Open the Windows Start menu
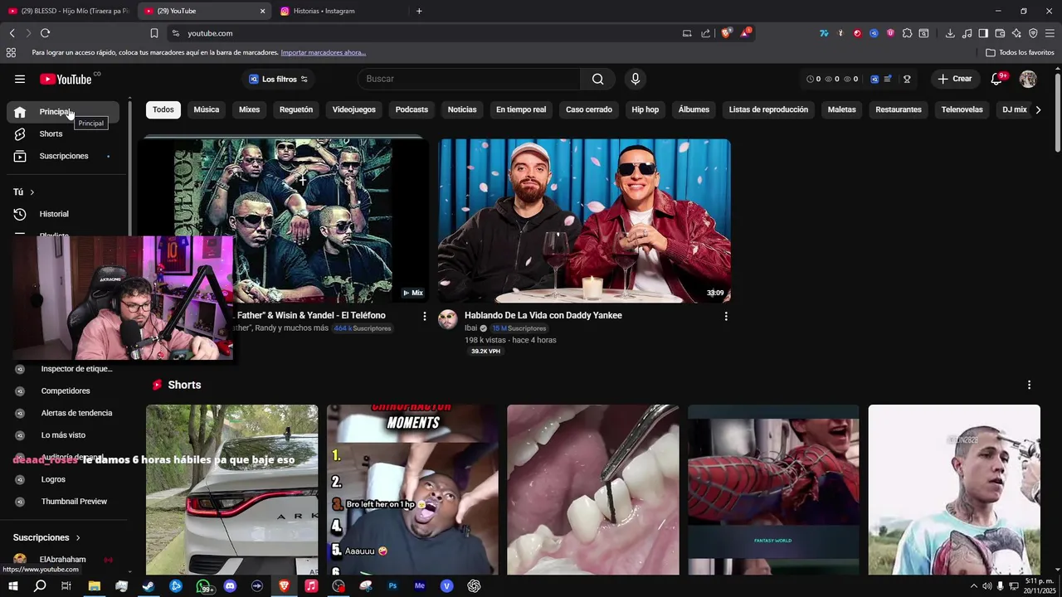Screen dimensions: 1062x597 pyautogui.click(x=12, y=585)
